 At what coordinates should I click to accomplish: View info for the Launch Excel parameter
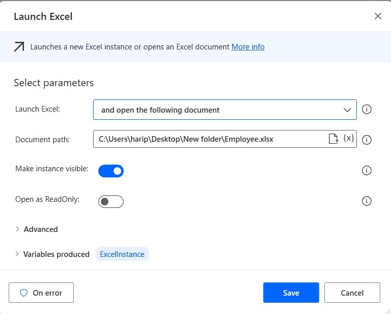[367, 109]
